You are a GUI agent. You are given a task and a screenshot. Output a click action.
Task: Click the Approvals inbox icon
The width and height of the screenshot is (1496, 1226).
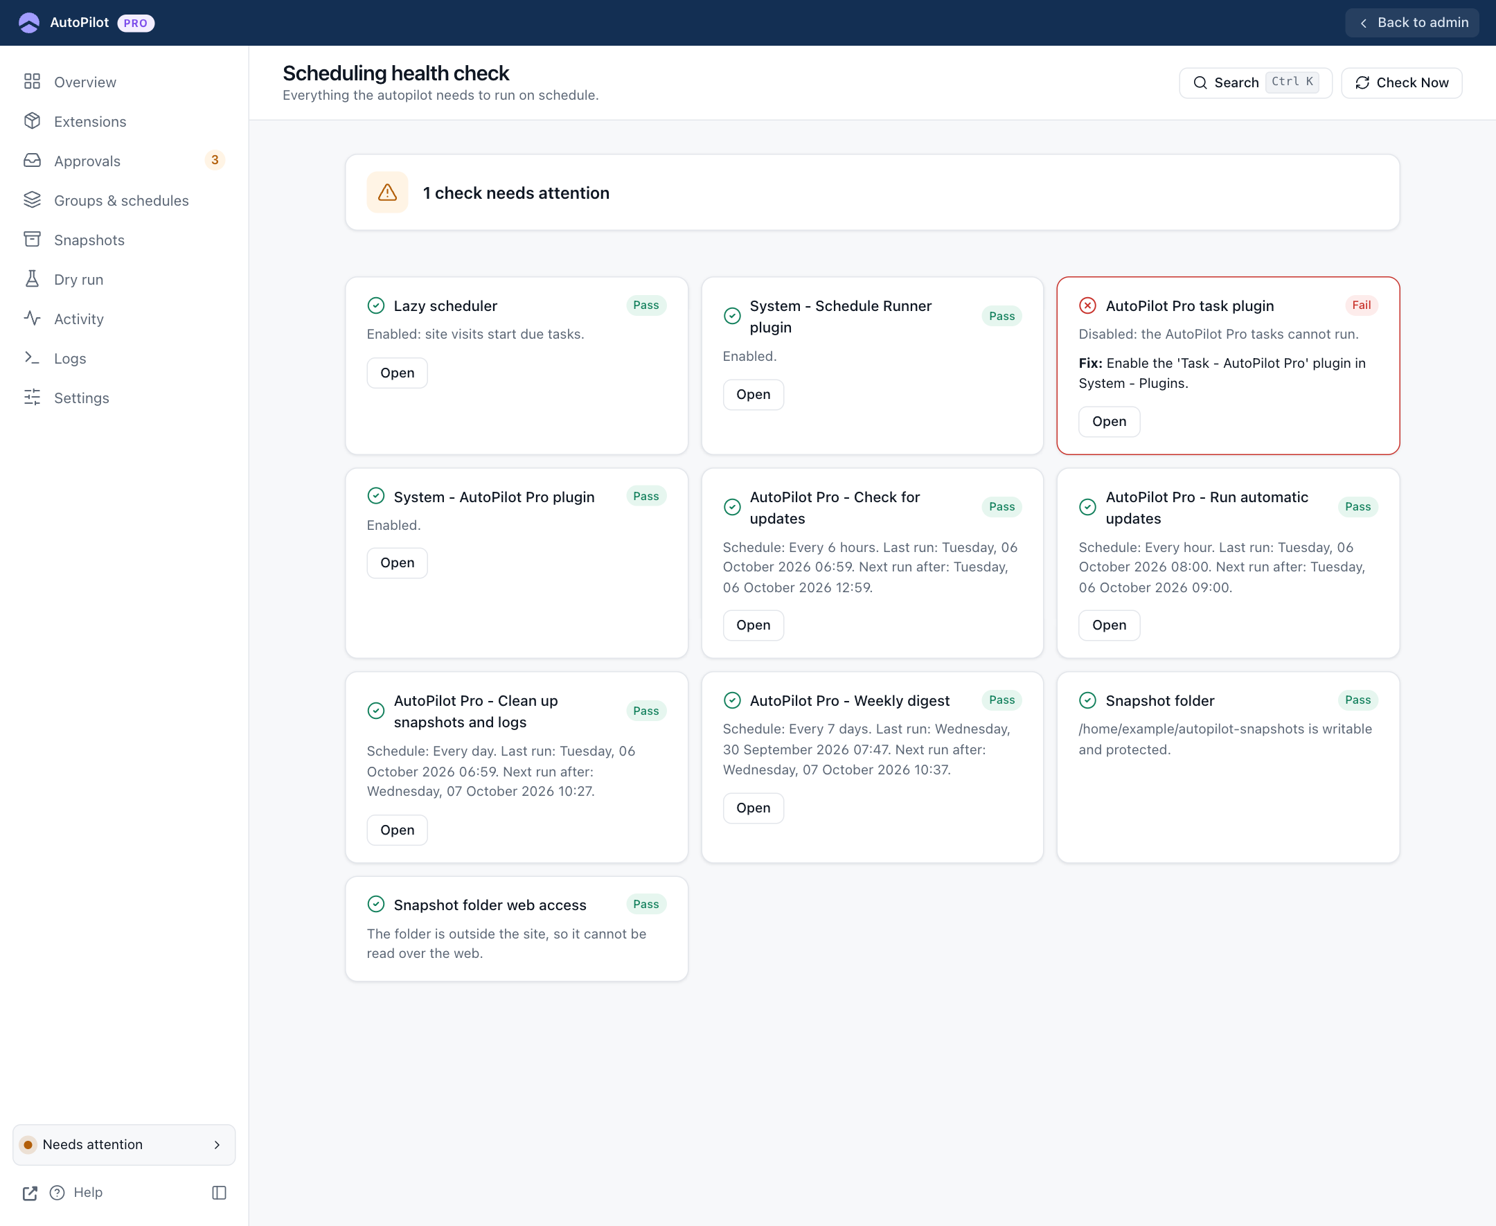(32, 160)
